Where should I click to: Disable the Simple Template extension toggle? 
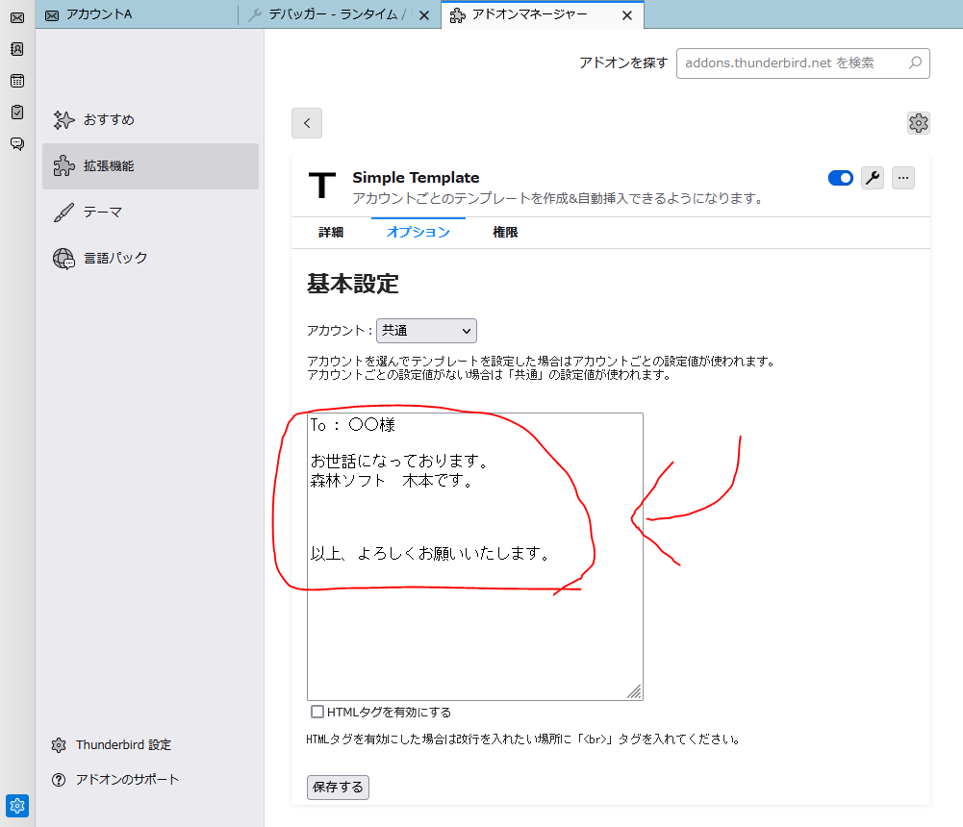(x=840, y=178)
